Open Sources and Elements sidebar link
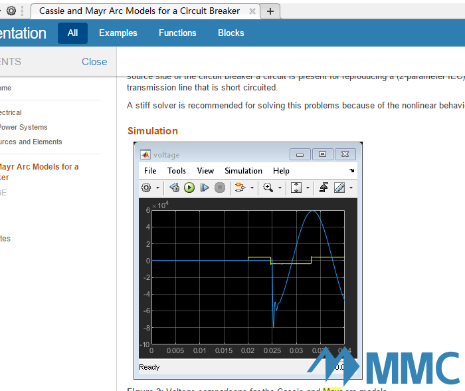The height and width of the screenshot is (391, 465). click(31, 142)
